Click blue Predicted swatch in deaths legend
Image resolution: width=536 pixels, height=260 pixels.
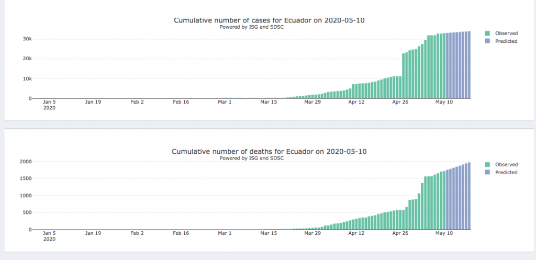[488, 173]
